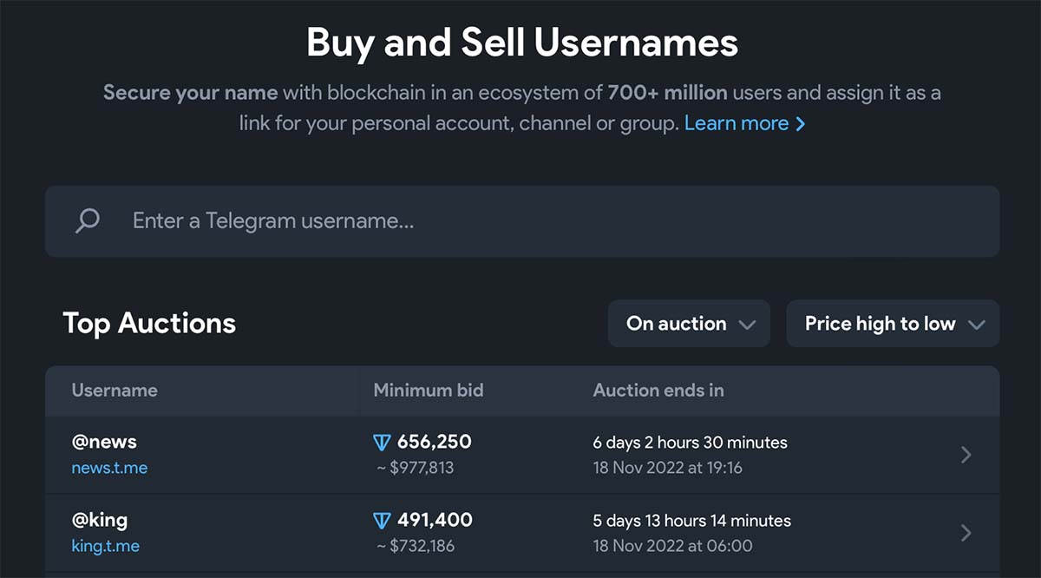Open the king.t.me link
1041x578 pixels.
coord(105,546)
